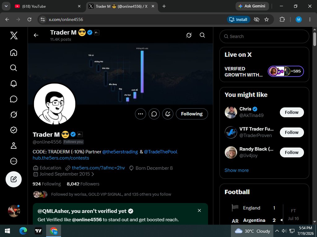Open a new browser tab

coord(164,6)
